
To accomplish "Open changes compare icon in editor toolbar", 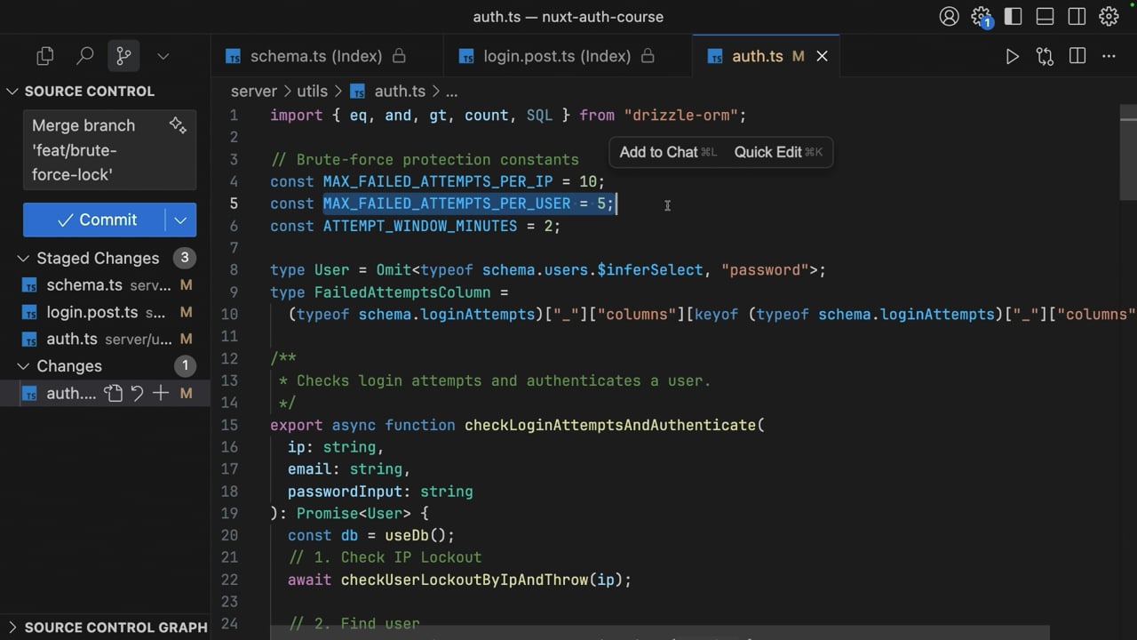I will [1045, 56].
